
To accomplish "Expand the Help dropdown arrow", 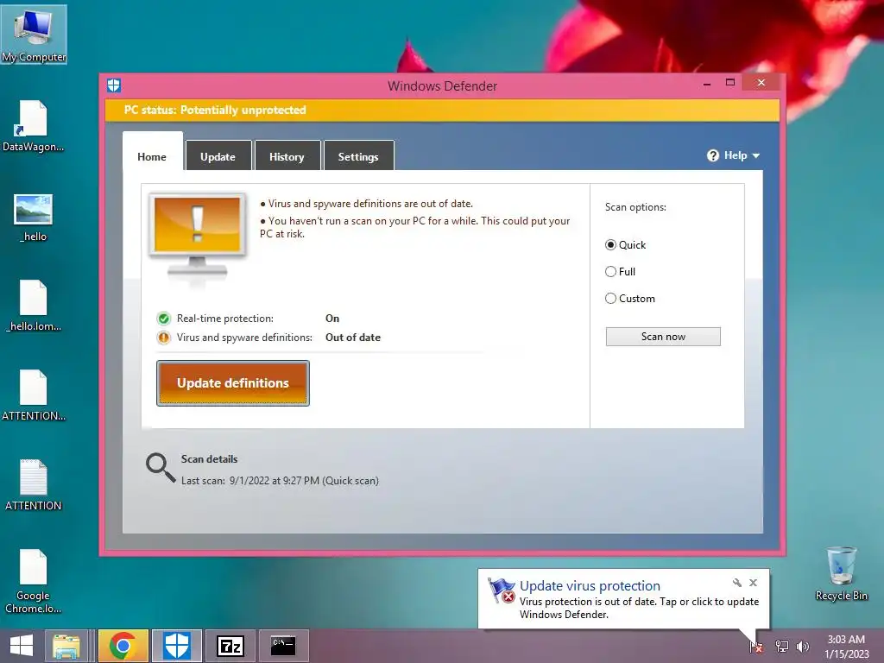I will pos(756,155).
